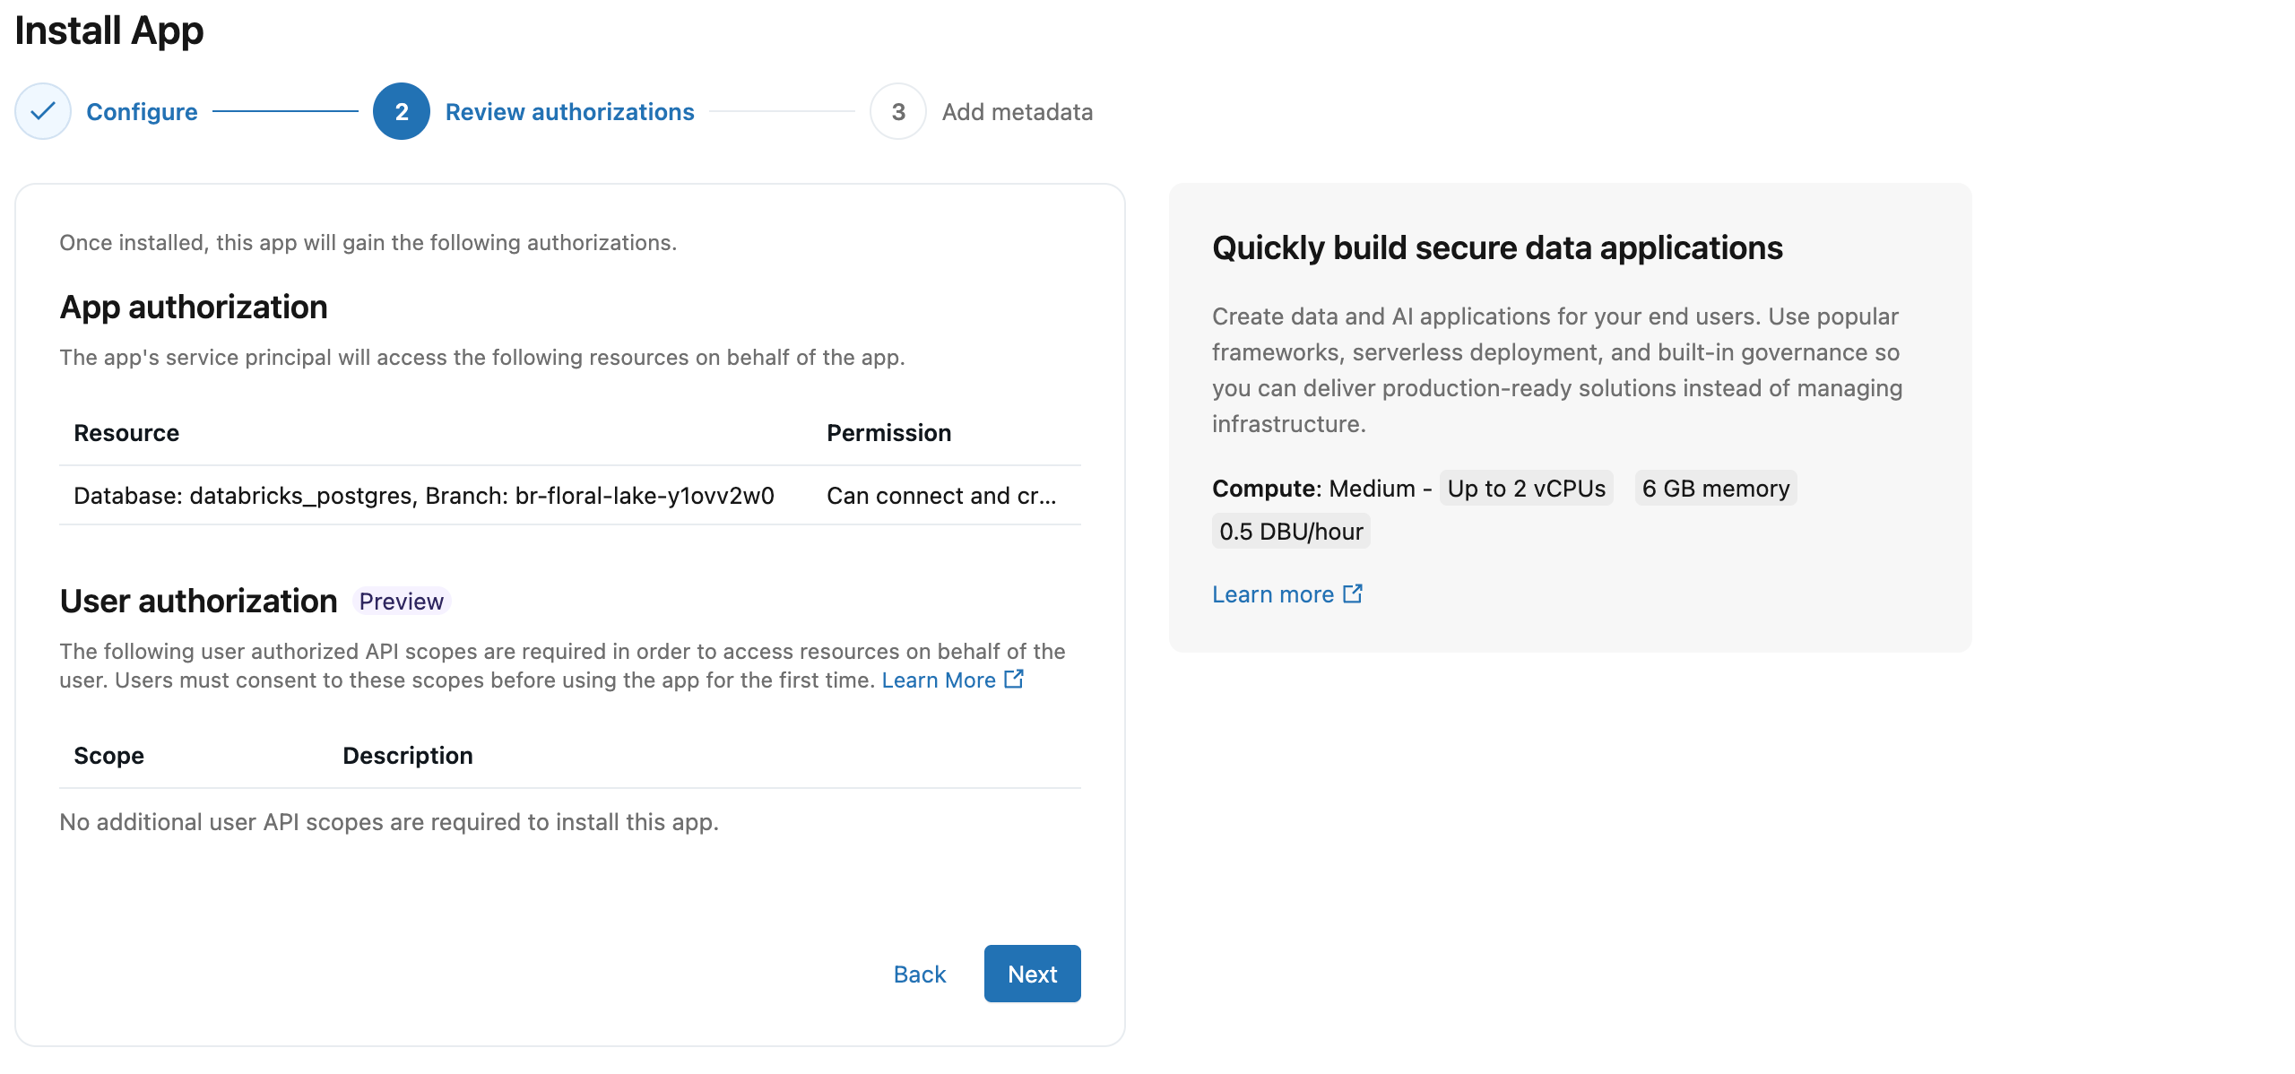Screen dimensions: 2295x1074
Task: Select the Resource column header
Action: 126,432
